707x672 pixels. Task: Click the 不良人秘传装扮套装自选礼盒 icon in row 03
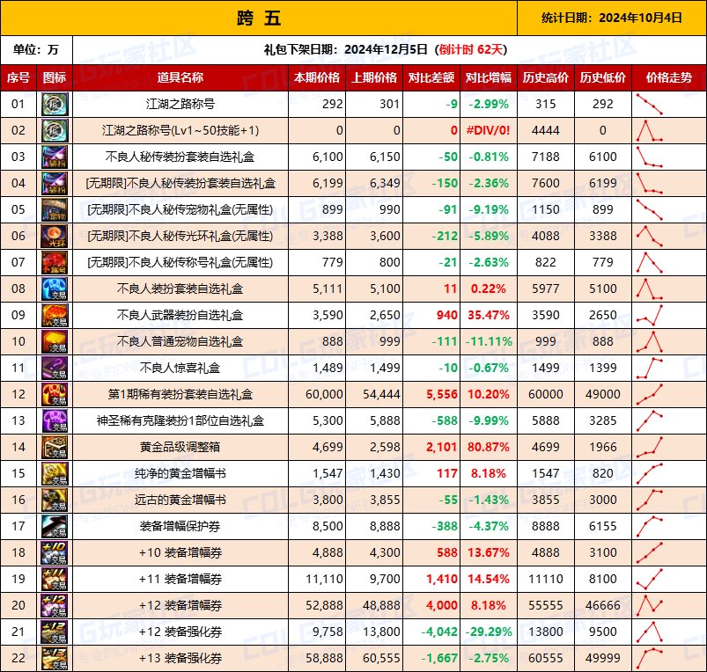pos(55,157)
